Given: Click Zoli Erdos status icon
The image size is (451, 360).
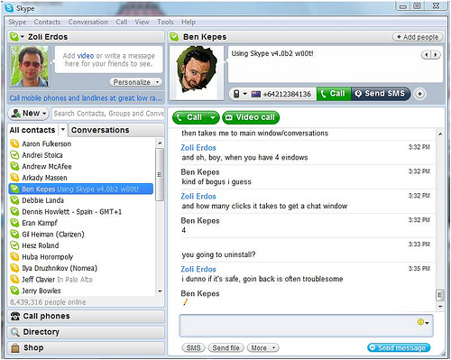Looking at the screenshot, I should [x=14, y=37].
